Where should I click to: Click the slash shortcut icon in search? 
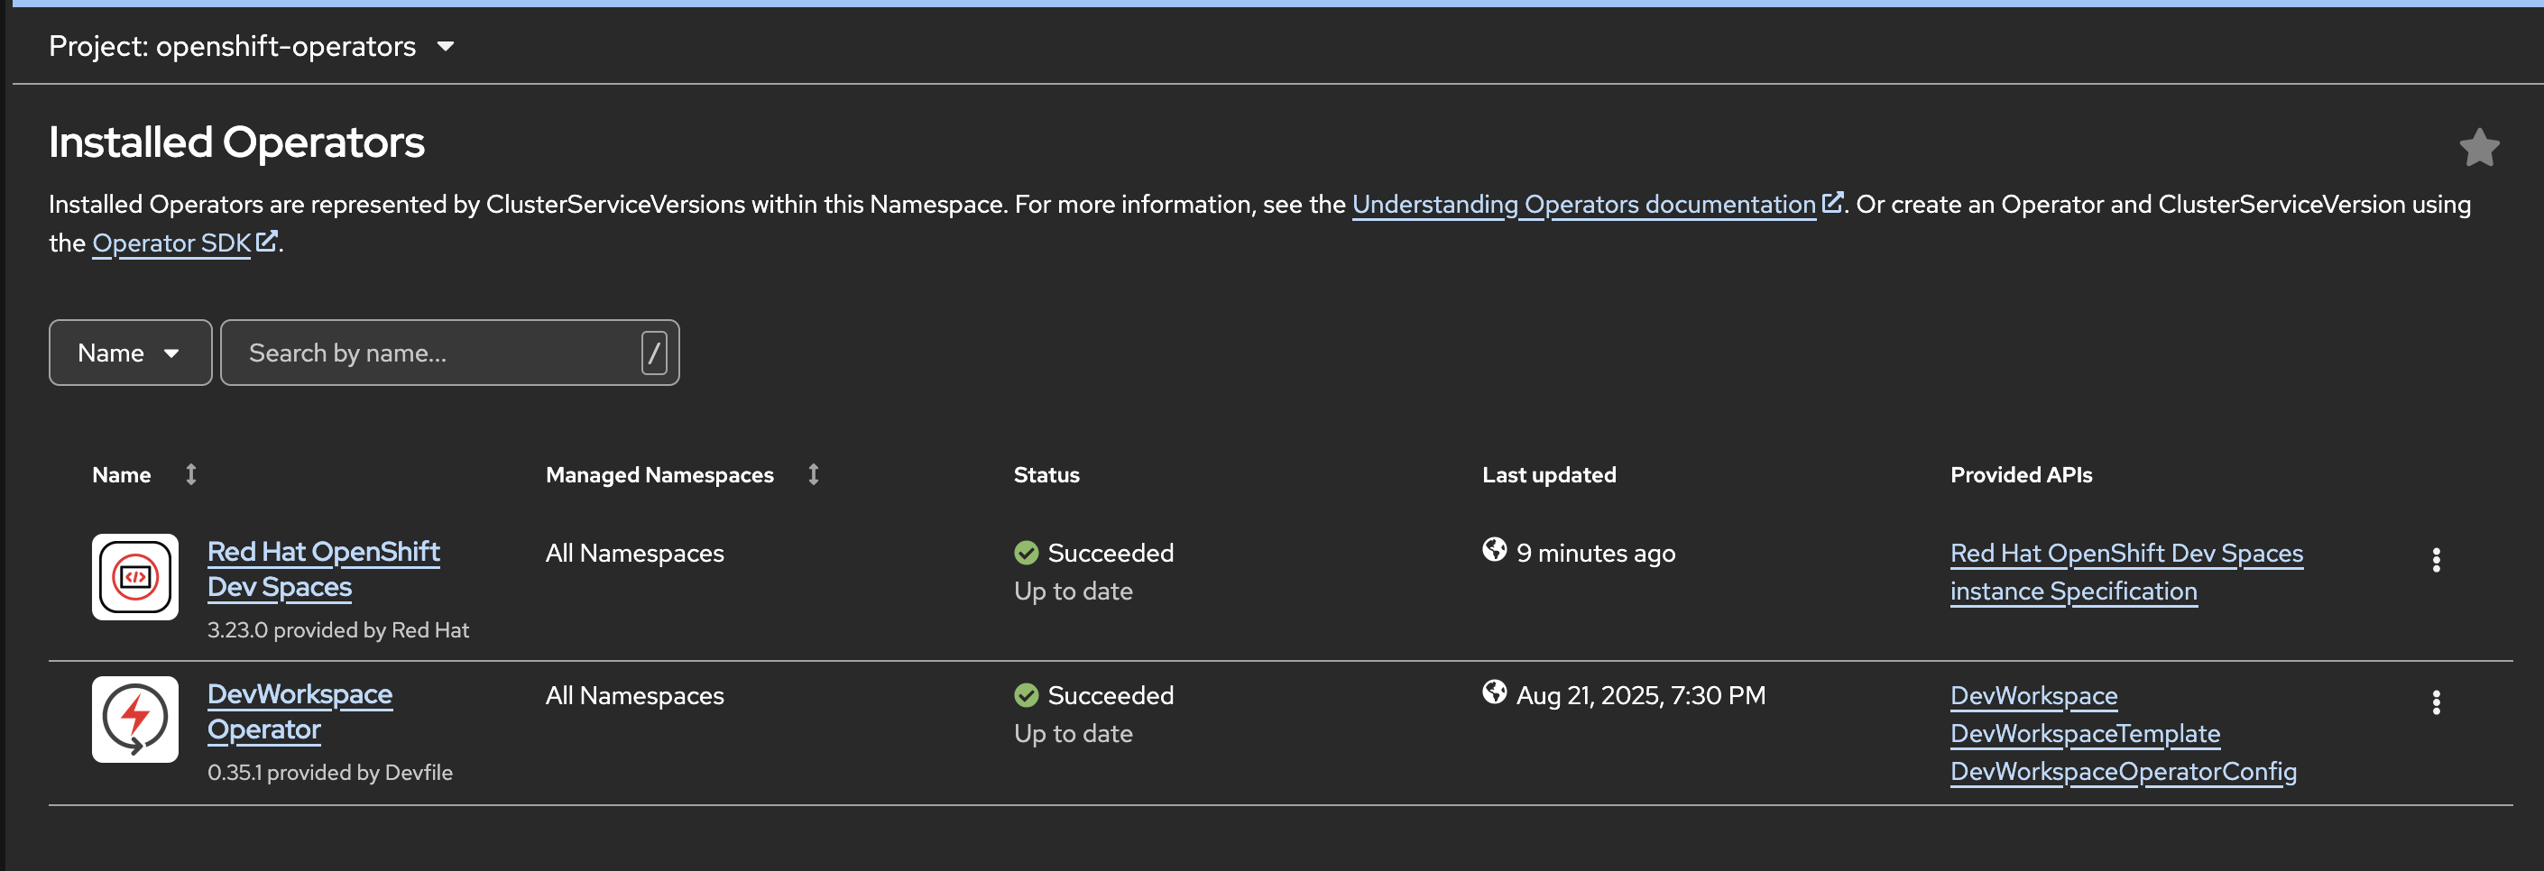[x=654, y=353]
